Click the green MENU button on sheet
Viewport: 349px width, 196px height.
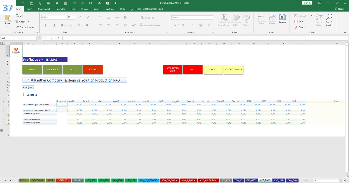pyautogui.click(x=32, y=69)
